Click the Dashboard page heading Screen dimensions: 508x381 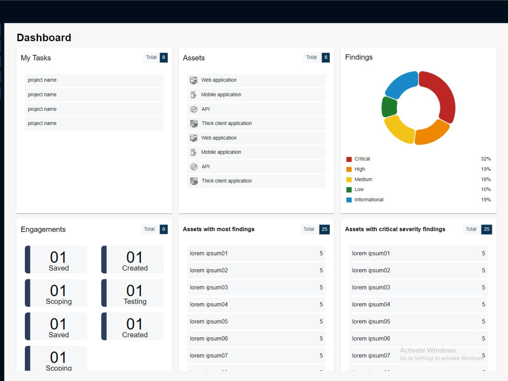(x=44, y=38)
